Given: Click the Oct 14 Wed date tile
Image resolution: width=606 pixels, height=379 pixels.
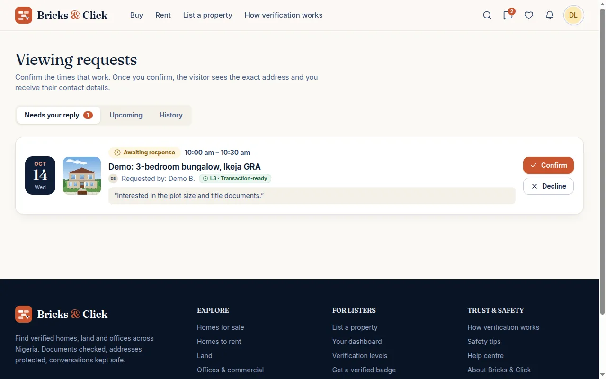Looking at the screenshot, I should 40,176.
